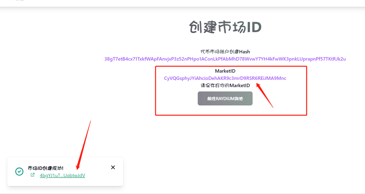Click the 创建市场ID page heading
The height and width of the screenshot is (194, 365).
pyautogui.click(x=225, y=27)
